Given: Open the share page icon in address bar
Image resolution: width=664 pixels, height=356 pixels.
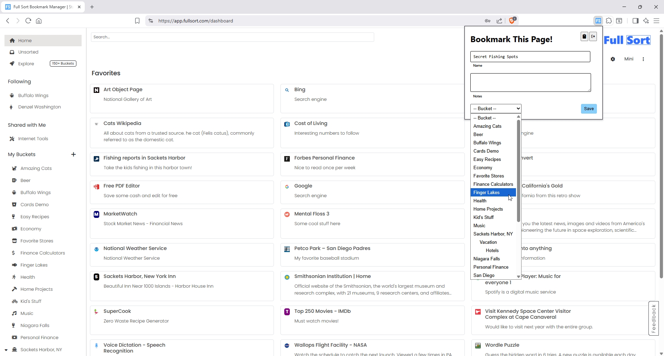Looking at the screenshot, I should [x=499, y=21].
